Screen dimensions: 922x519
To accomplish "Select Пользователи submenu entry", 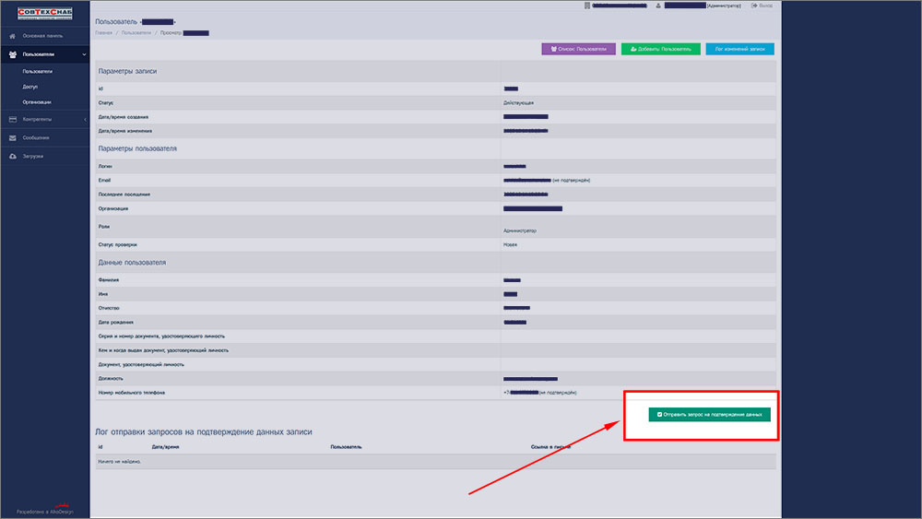I will [38, 71].
